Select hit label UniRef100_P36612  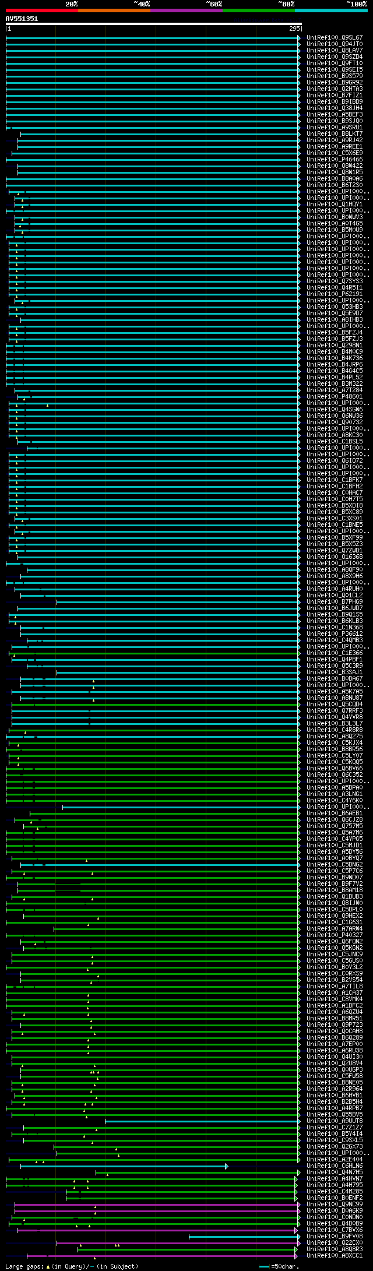tap(335, 634)
